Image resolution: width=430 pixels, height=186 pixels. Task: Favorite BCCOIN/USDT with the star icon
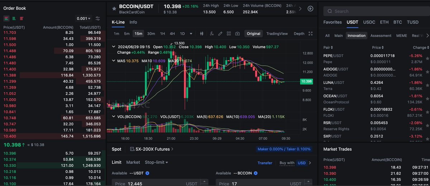click(114, 8)
